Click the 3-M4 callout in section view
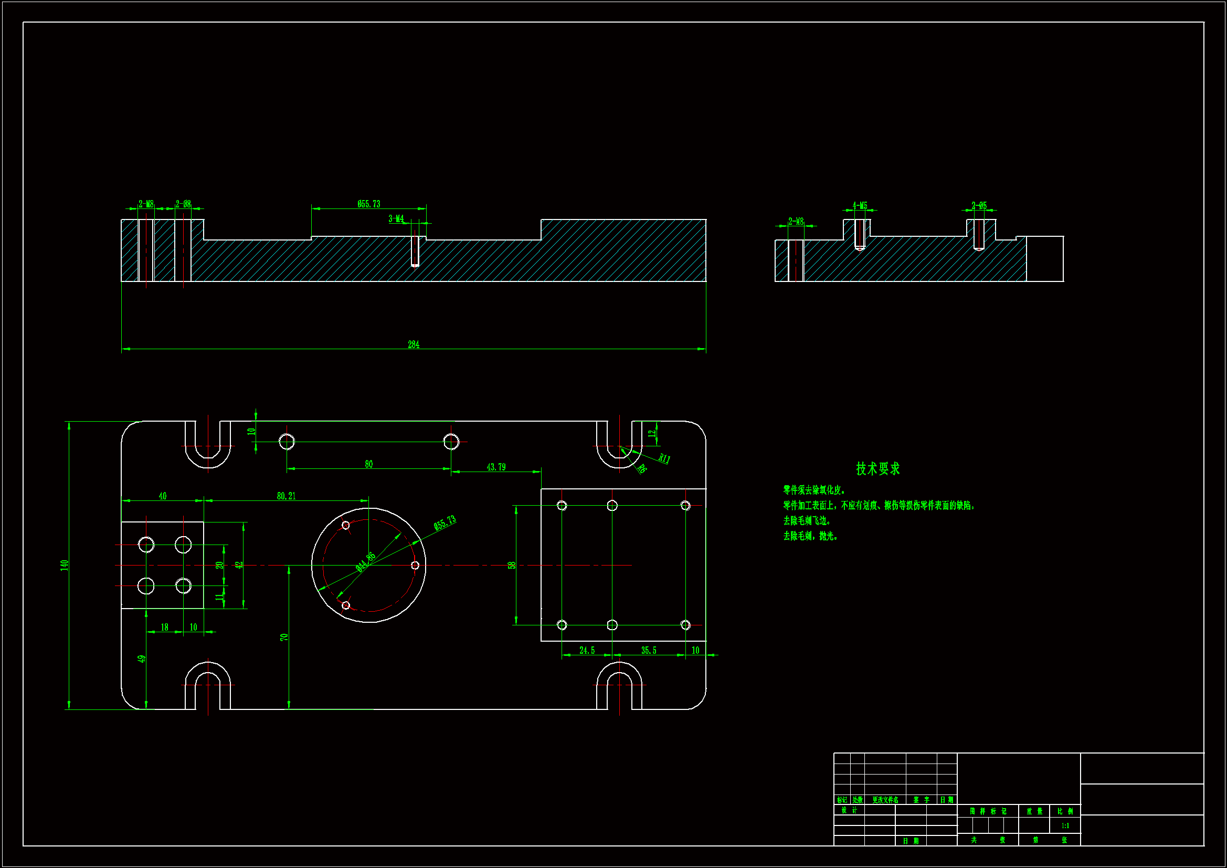1227x868 pixels. click(396, 219)
